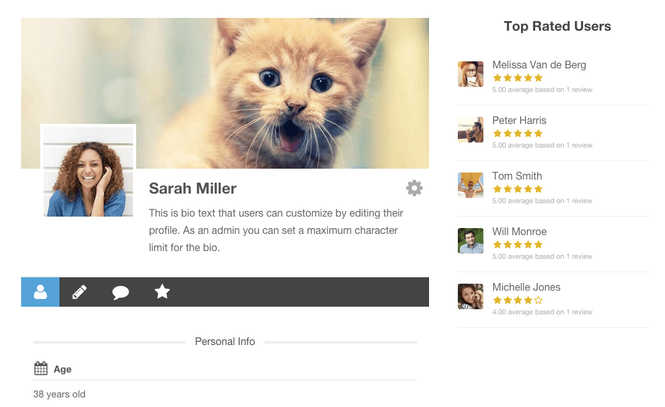Viewport: 665px width, 407px height.
Task: Go to Tom Smith's profile
Action: pos(517,176)
